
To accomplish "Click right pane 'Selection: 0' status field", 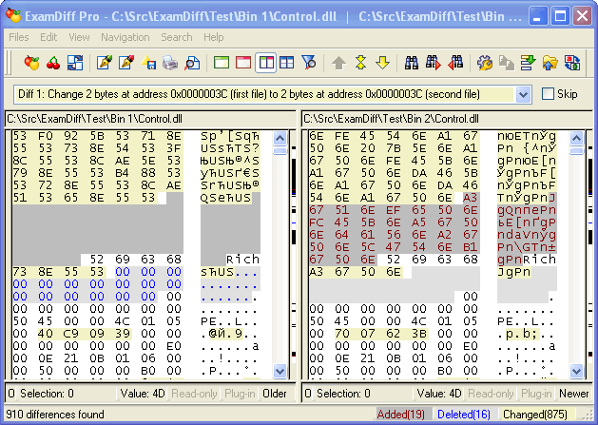I will pos(343,394).
